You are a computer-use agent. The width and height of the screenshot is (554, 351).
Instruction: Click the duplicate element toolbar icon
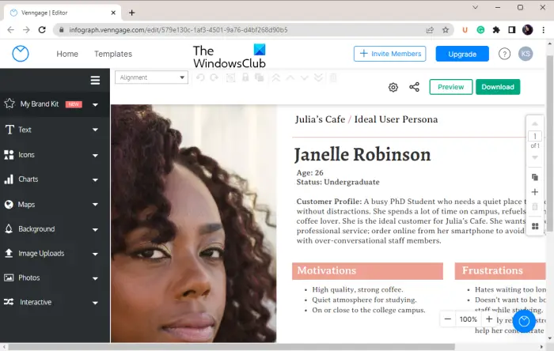[260, 77]
